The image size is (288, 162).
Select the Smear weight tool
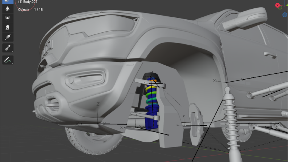[8, 28]
